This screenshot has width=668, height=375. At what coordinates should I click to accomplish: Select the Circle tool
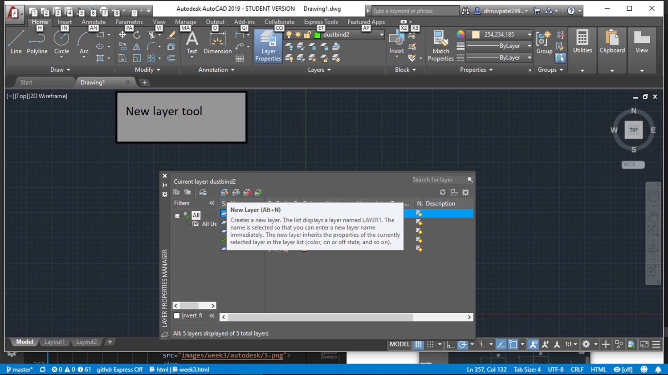pyautogui.click(x=61, y=42)
